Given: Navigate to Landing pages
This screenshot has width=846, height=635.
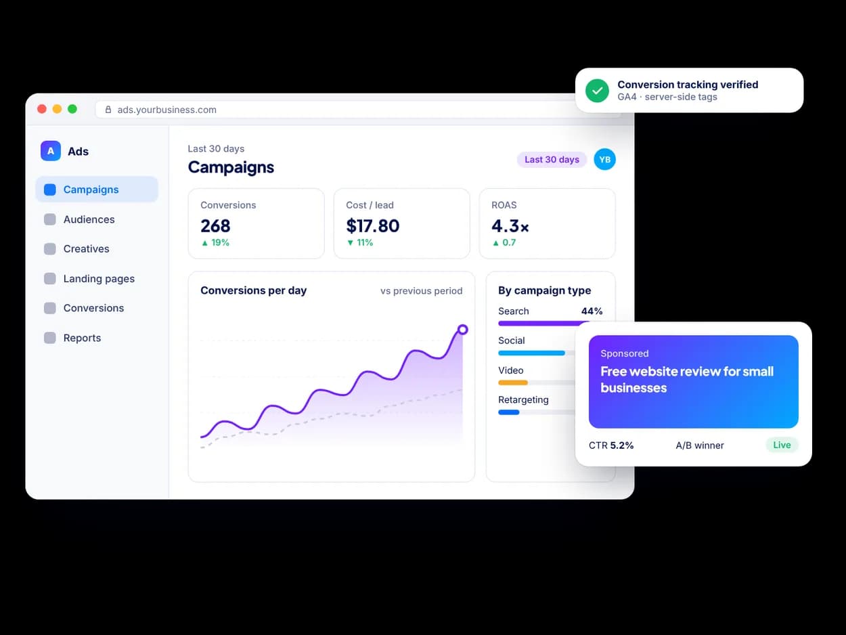Looking at the screenshot, I should pos(97,279).
